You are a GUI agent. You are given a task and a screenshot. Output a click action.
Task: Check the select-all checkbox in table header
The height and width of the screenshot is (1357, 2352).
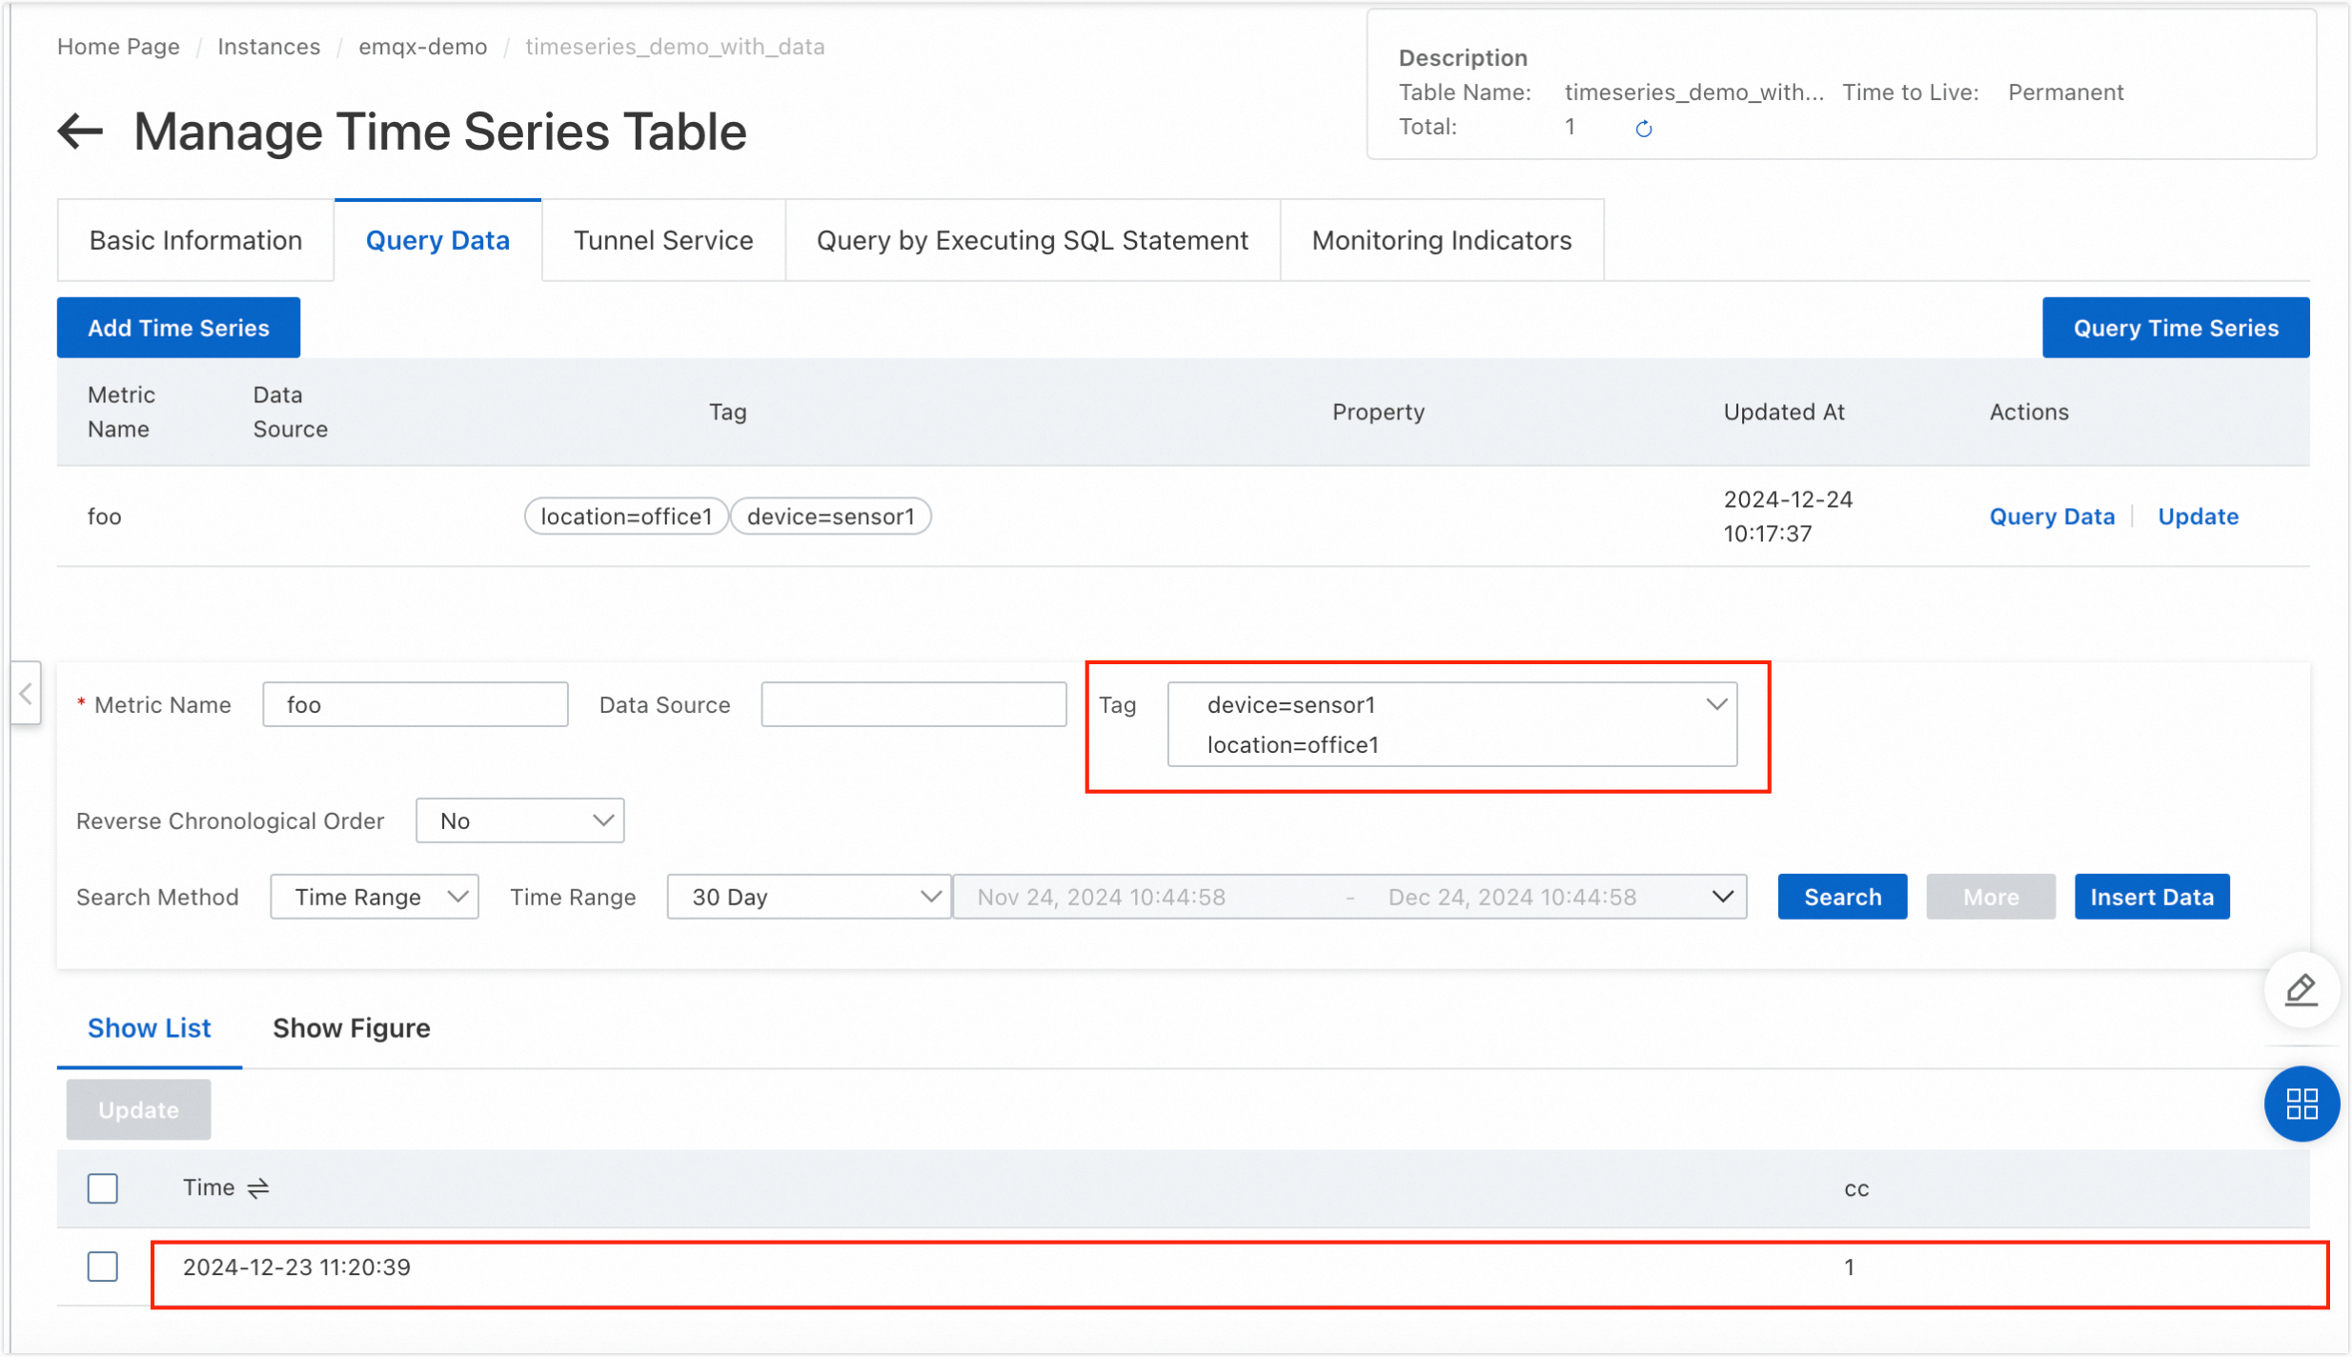coord(102,1187)
